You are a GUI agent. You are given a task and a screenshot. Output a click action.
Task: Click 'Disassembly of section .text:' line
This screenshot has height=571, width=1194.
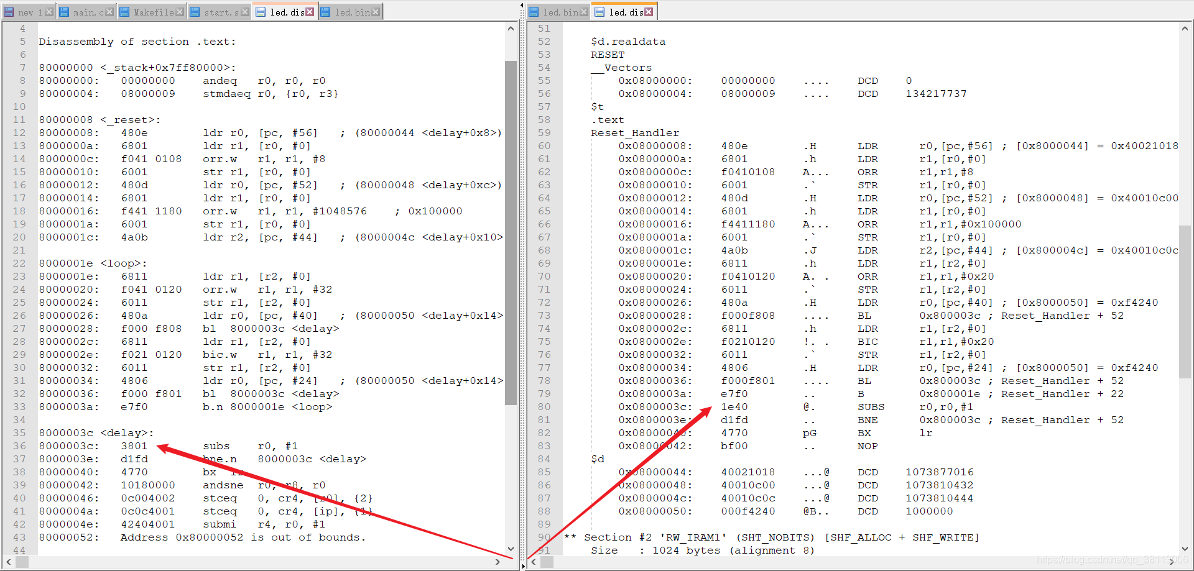click(137, 42)
